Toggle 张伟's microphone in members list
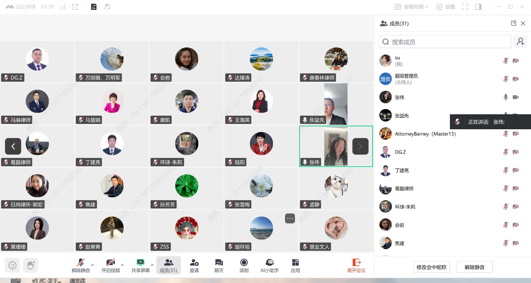This screenshot has width=531, height=283. pyautogui.click(x=505, y=97)
